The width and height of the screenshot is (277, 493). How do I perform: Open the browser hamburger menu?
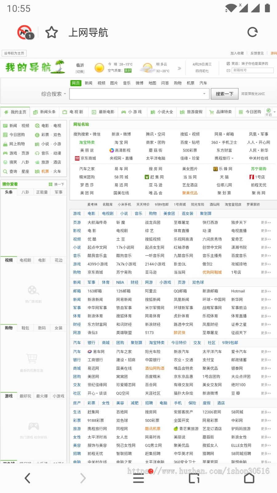(138, 478)
